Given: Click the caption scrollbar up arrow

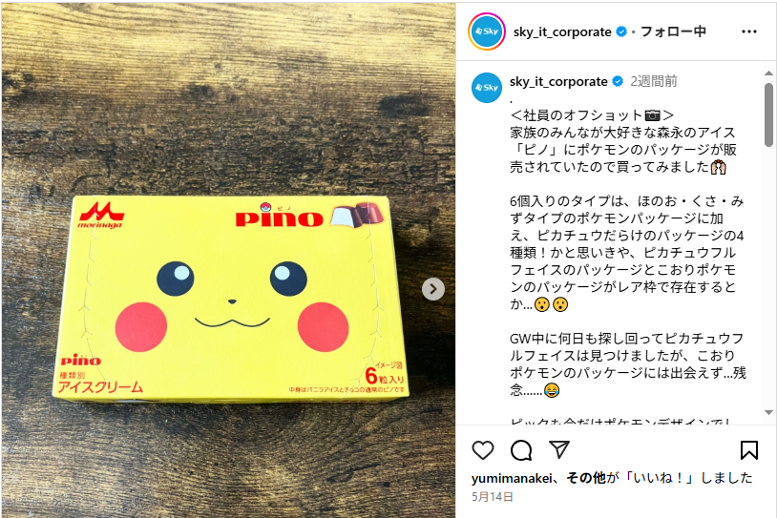Looking at the screenshot, I should click(768, 73).
